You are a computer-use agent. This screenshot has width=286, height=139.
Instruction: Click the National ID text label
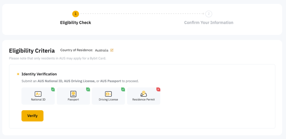click(x=38, y=100)
